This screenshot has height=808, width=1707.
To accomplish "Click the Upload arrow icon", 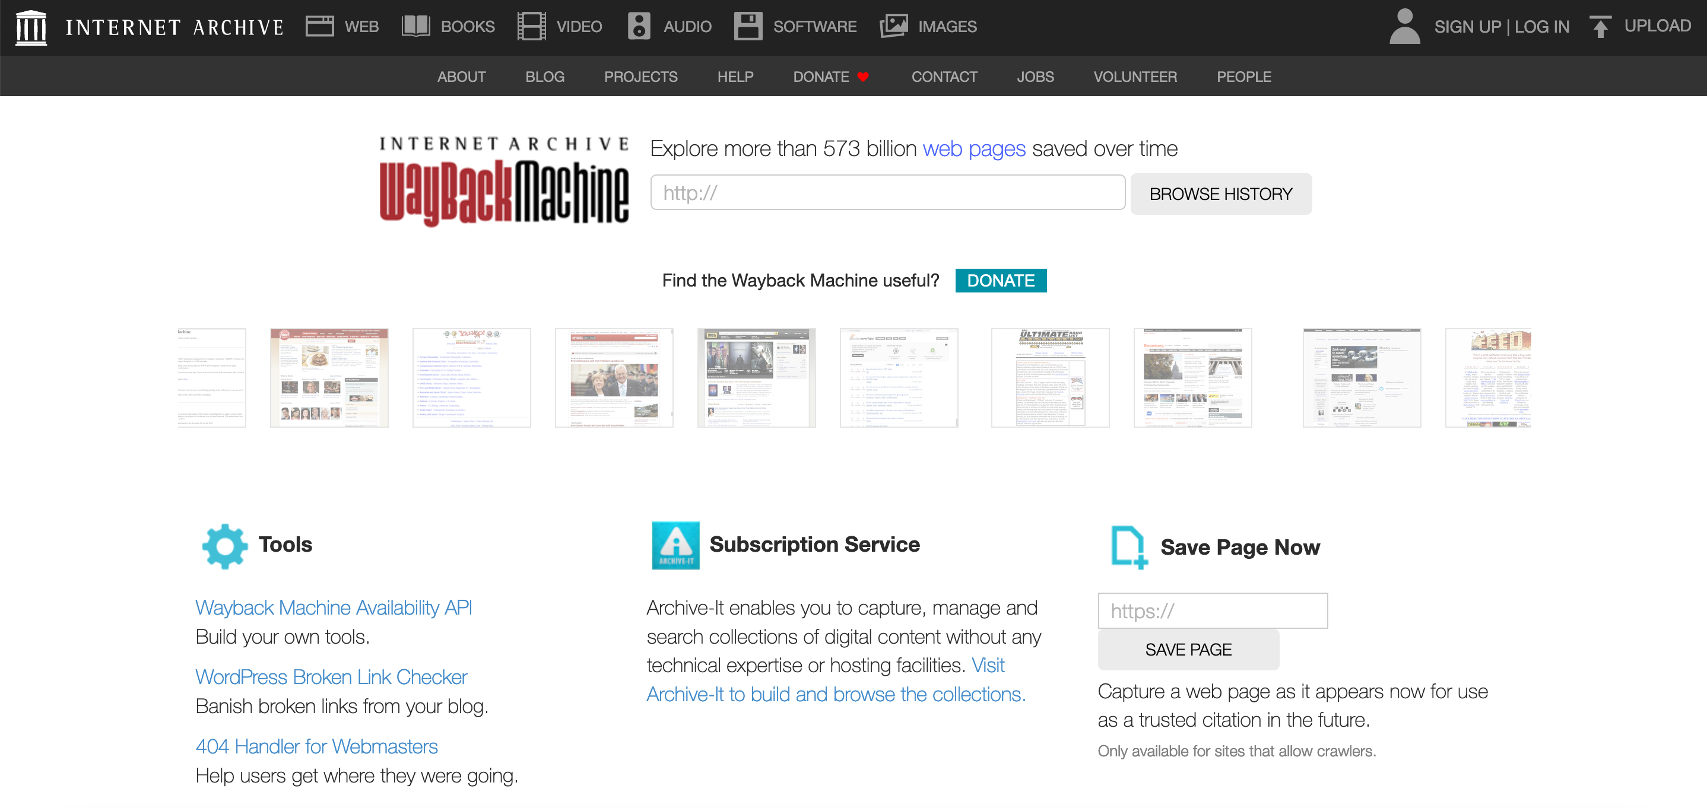I will (x=1600, y=27).
